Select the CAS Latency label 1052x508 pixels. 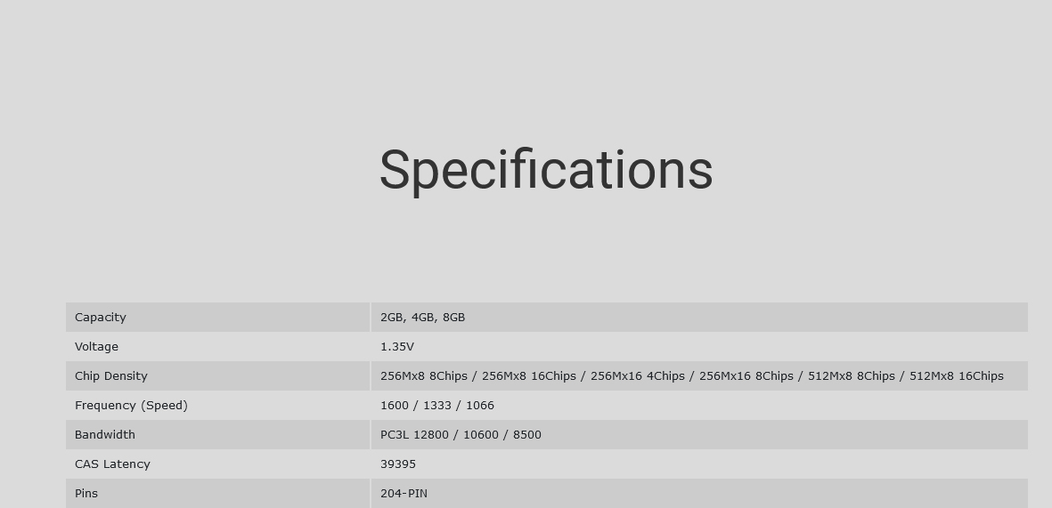113,464
